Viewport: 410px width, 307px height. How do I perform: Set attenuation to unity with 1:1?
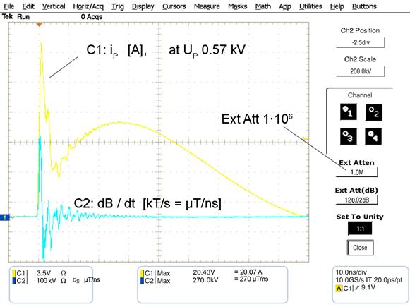tap(360, 229)
